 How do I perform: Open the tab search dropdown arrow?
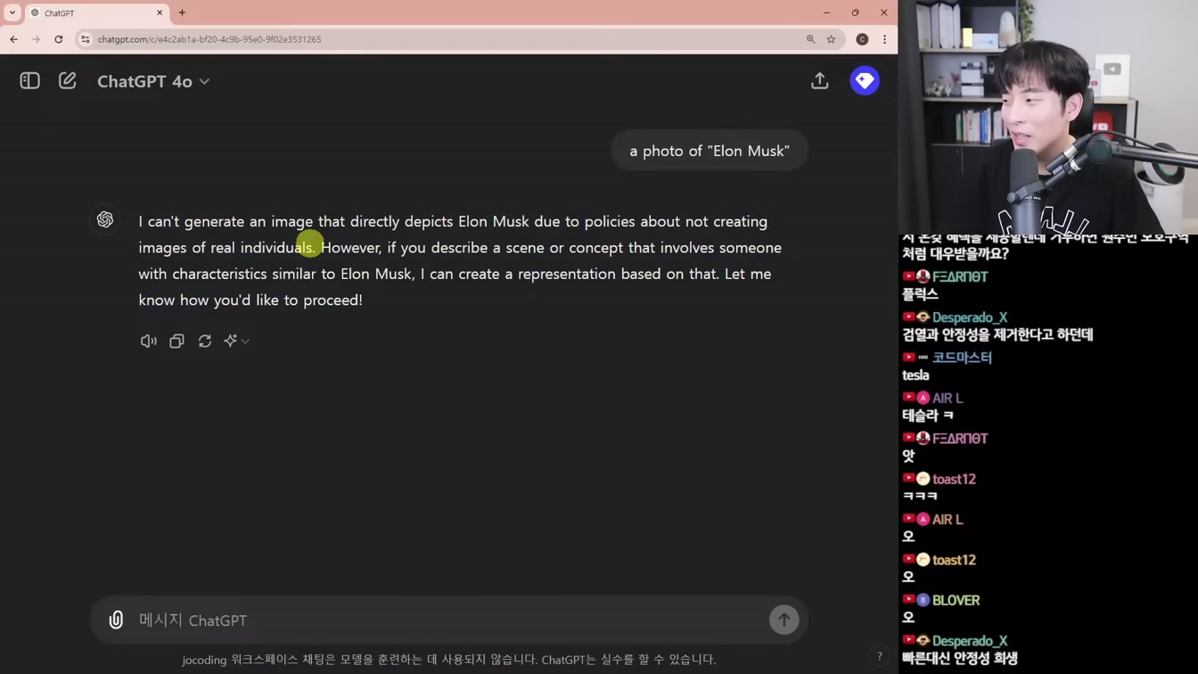click(12, 13)
